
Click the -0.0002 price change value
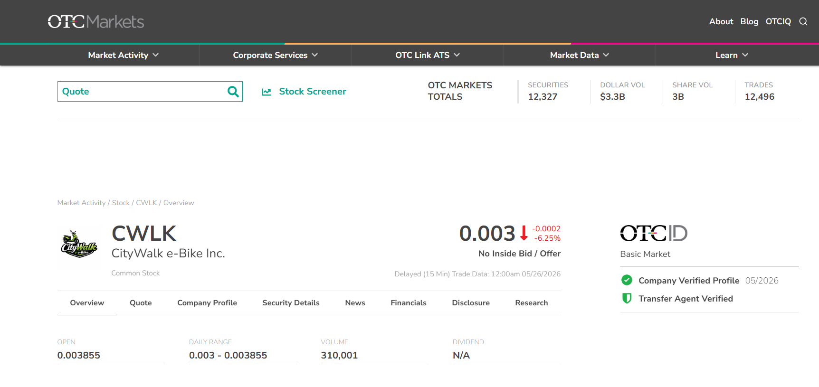pos(546,229)
